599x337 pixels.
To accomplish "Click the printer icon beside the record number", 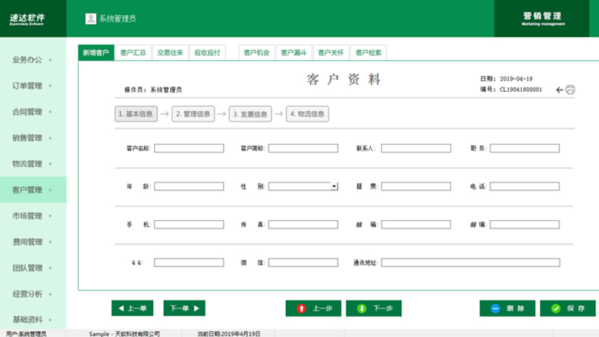I will point(570,90).
